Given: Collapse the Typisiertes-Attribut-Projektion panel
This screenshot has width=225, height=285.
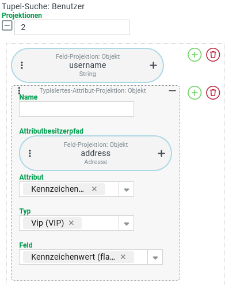Looking at the screenshot, I should tap(172, 90).
